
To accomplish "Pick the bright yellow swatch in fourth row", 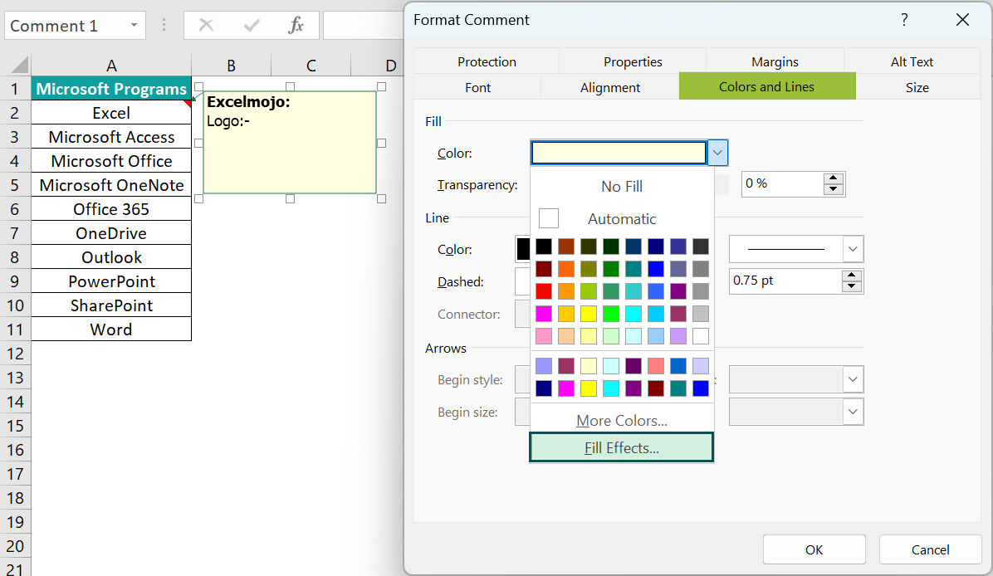I will [x=589, y=314].
